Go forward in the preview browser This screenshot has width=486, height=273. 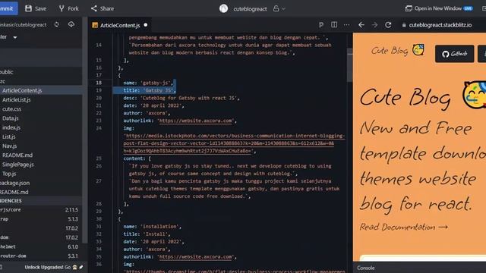374,25
